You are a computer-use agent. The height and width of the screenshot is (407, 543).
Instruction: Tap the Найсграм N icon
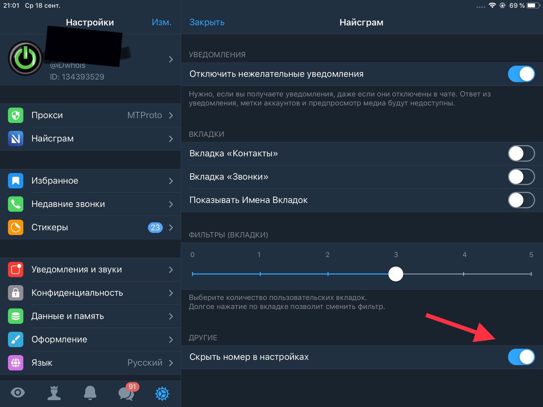coord(16,139)
